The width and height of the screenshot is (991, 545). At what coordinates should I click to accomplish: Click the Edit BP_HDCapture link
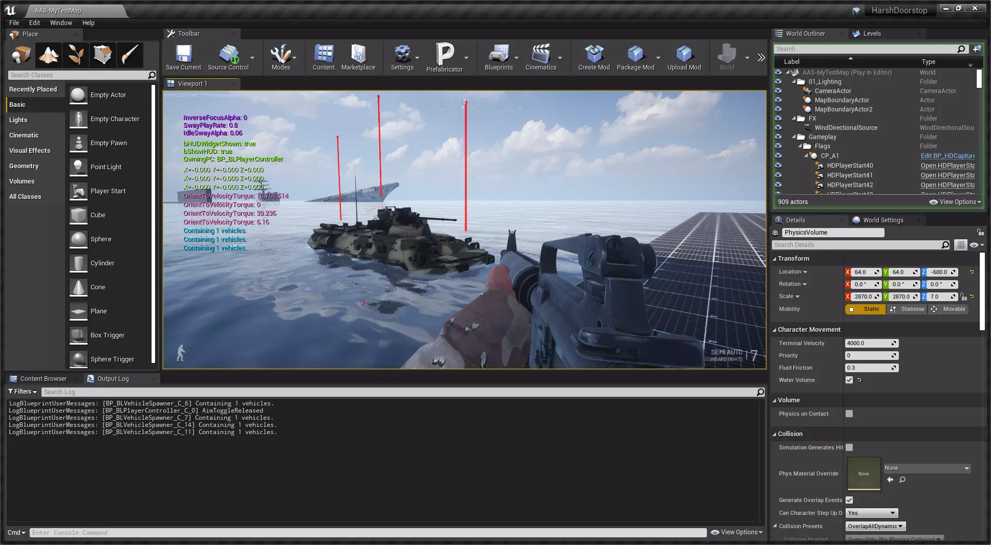click(947, 156)
